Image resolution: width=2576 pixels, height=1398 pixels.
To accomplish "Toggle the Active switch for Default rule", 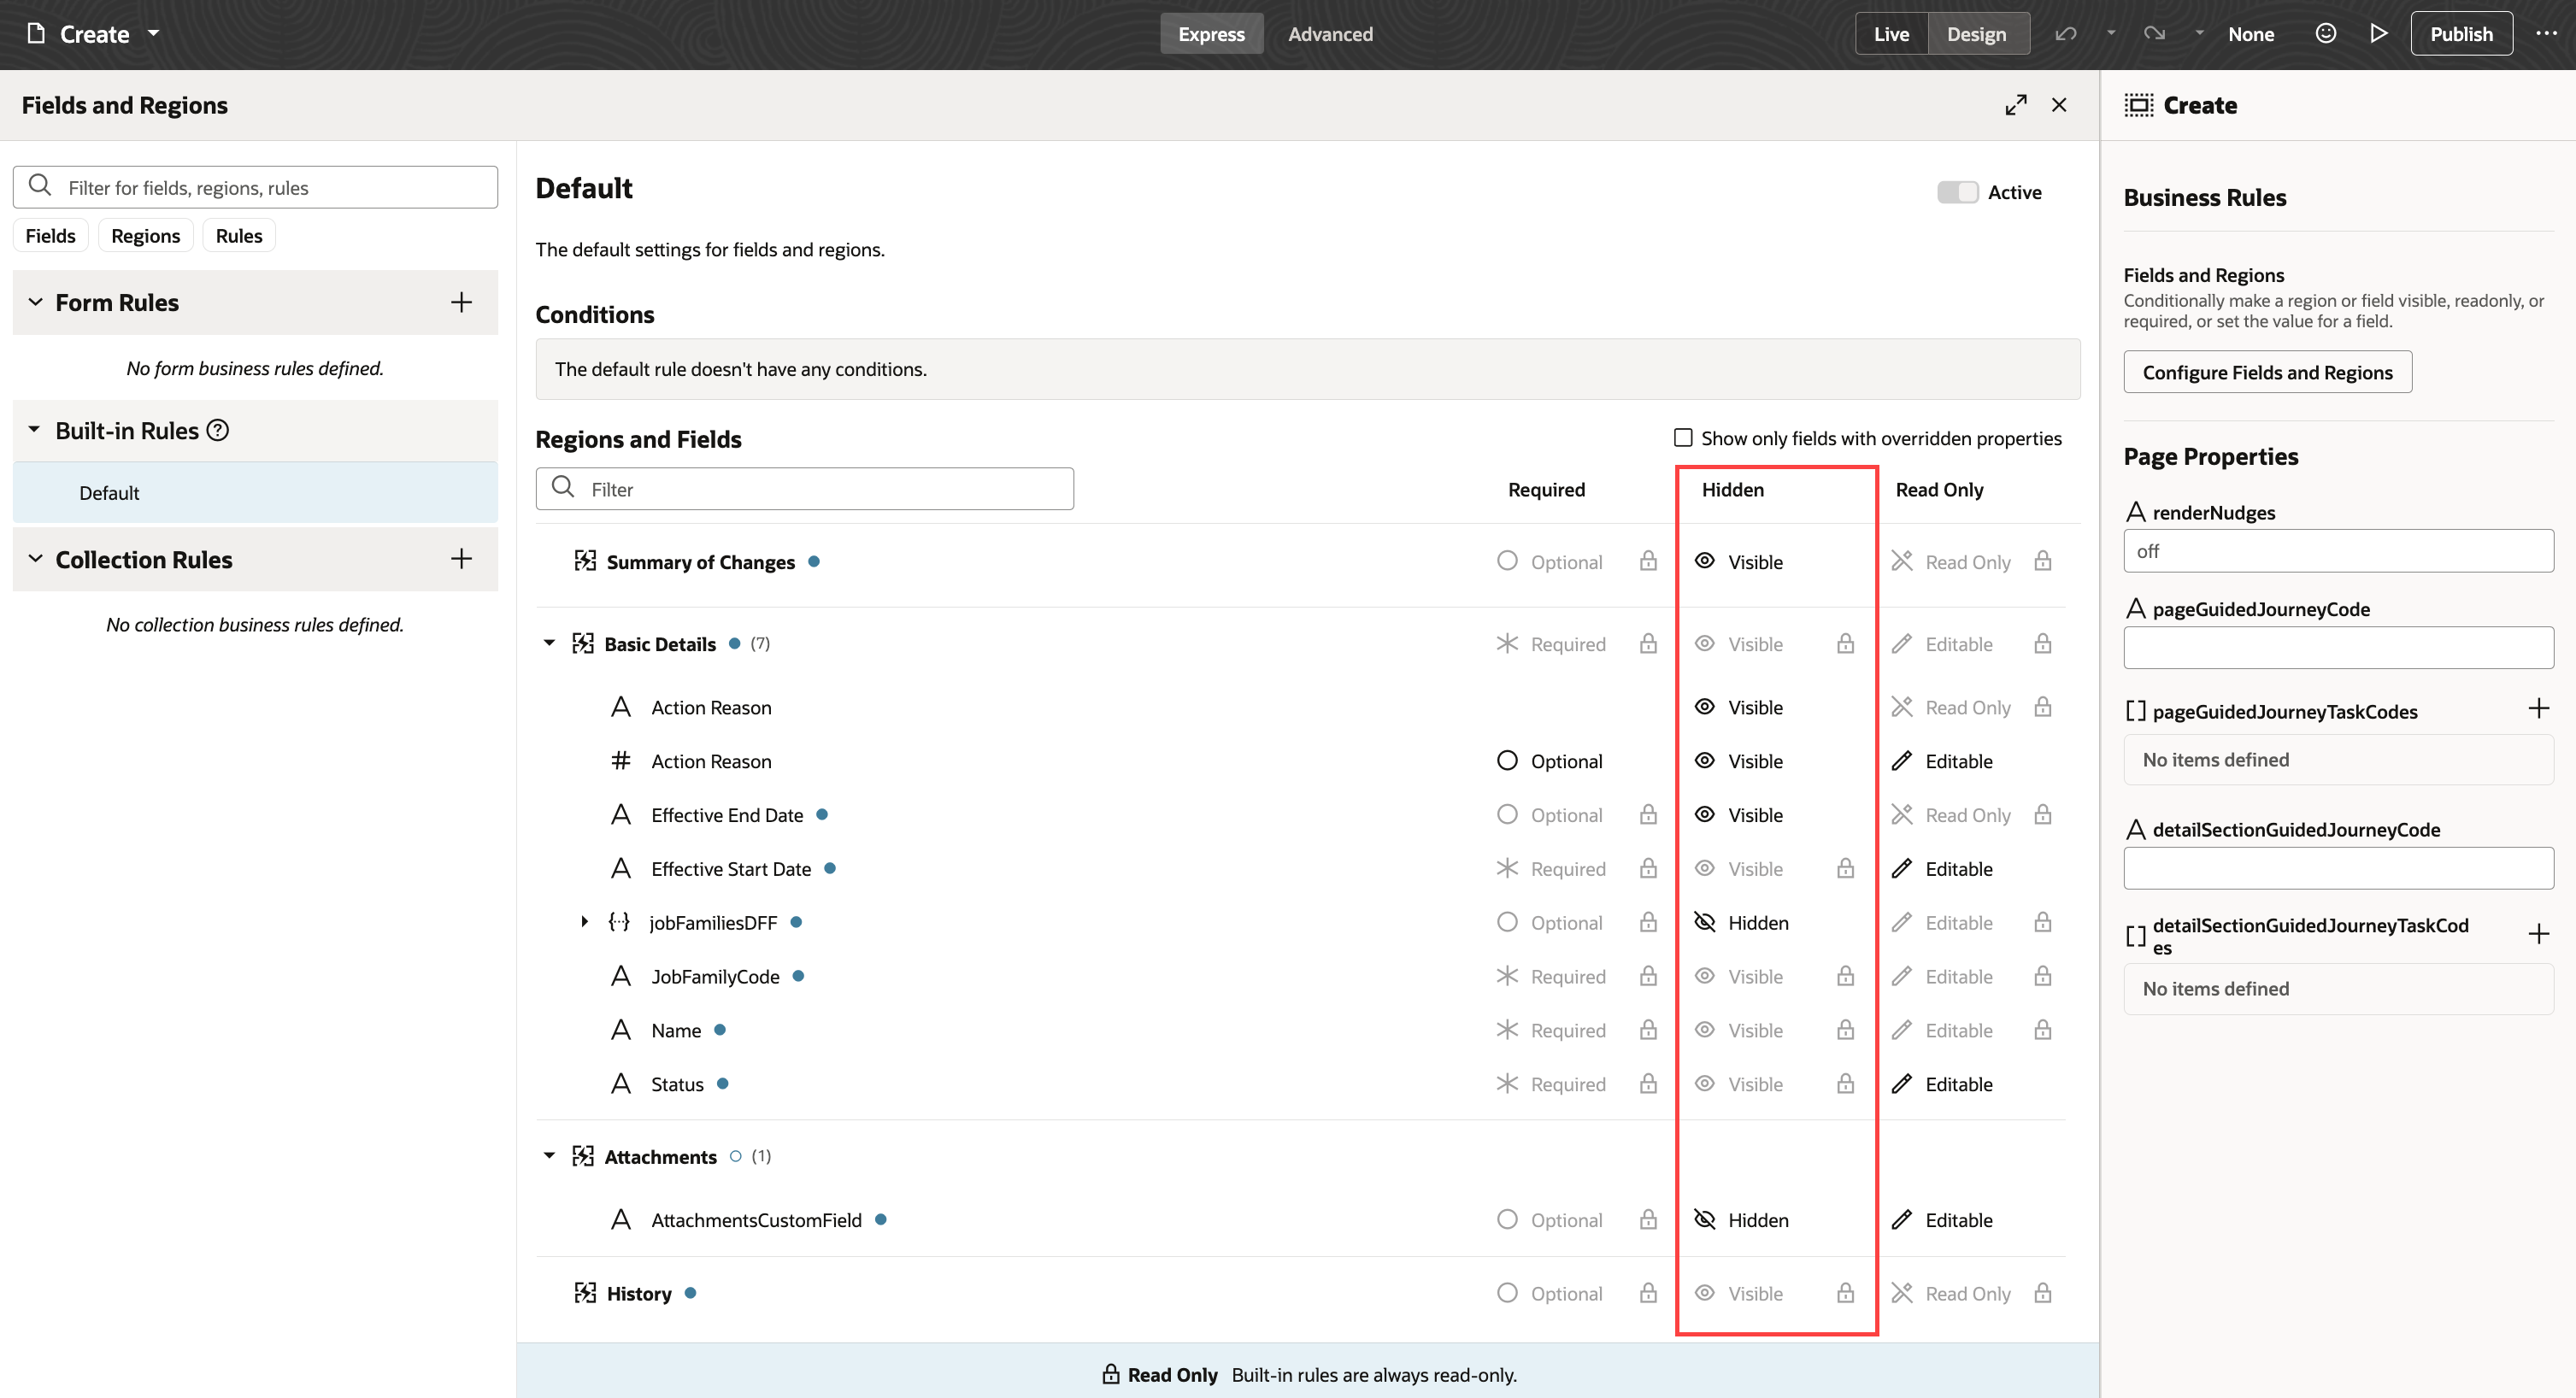I will [x=1957, y=192].
